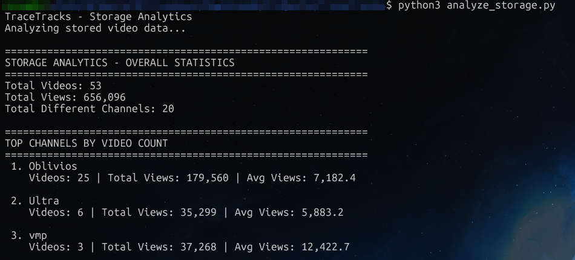This screenshot has width=575, height=260.
Task: Select 'Avg Views: 12,422.7' value
Action: pyautogui.click(x=292, y=247)
